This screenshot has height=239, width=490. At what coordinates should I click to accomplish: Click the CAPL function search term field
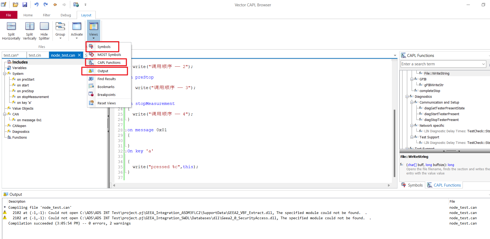tap(441, 64)
